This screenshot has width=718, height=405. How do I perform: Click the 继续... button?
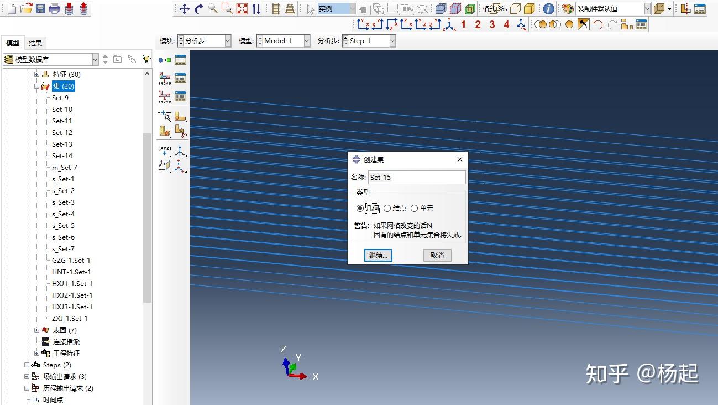[x=378, y=255]
